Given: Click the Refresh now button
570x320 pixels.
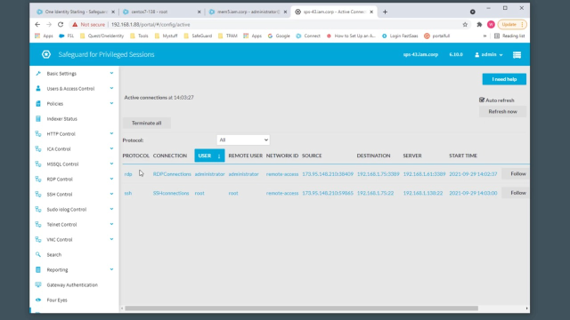Looking at the screenshot, I should click(x=502, y=112).
